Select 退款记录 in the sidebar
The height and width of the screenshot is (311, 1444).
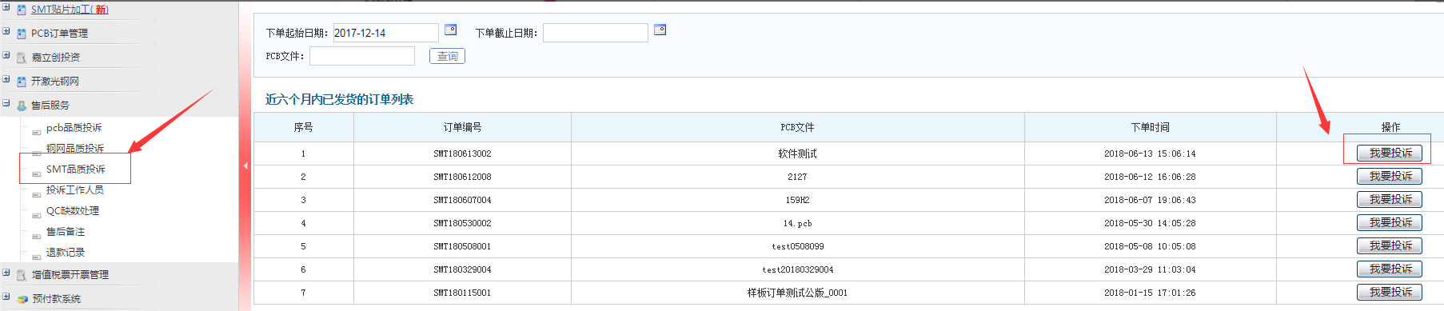pos(66,253)
